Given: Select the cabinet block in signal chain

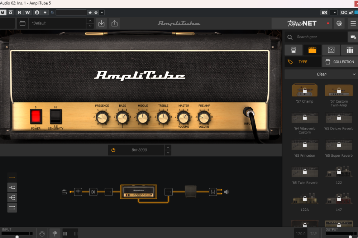Looking at the screenshot, I should [191, 191].
